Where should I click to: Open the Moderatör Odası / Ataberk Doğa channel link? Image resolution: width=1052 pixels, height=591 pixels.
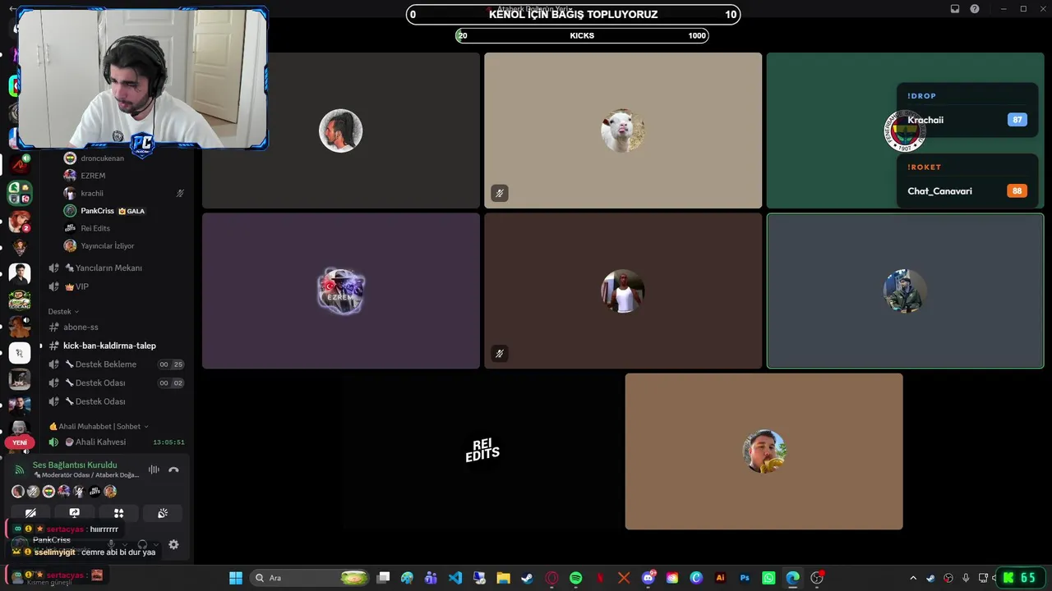86,475
